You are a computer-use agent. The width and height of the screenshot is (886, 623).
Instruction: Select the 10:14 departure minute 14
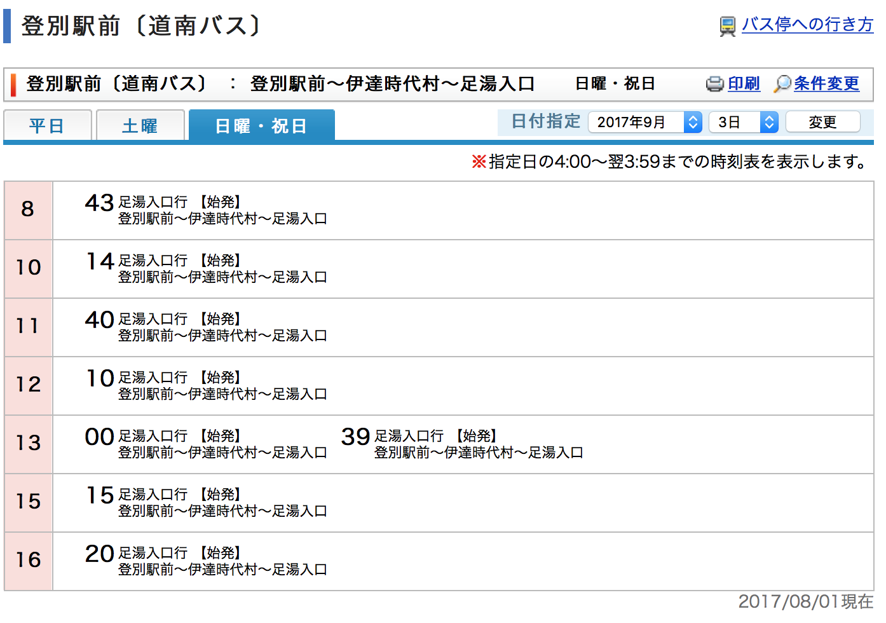point(99,261)
